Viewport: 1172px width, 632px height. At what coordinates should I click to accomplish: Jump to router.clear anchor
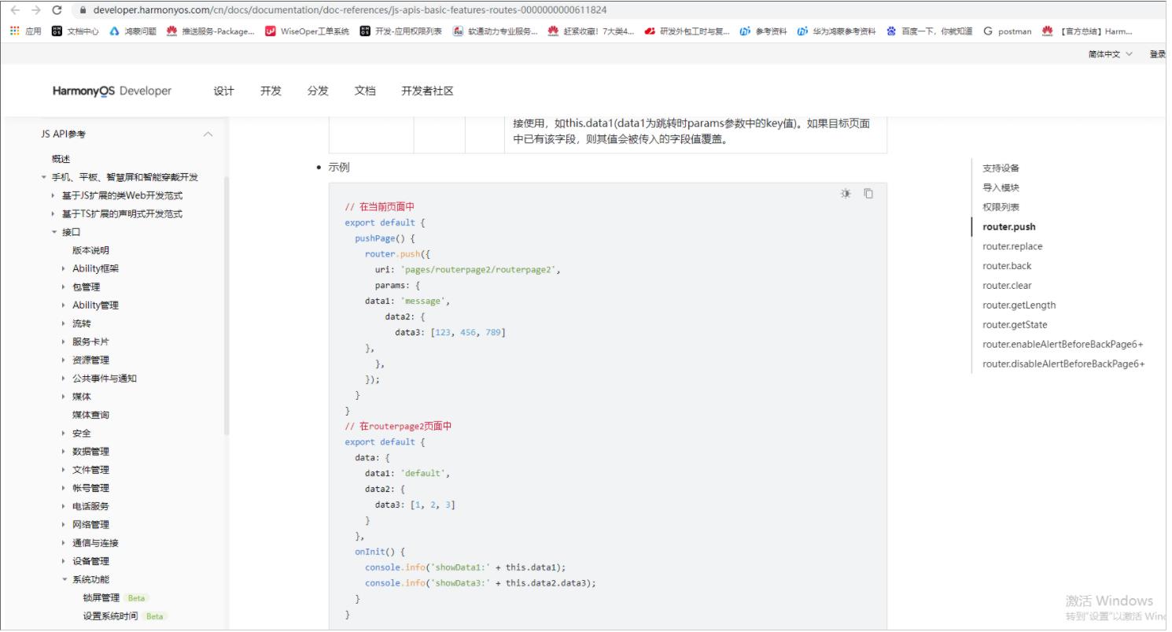point(1007,286)
